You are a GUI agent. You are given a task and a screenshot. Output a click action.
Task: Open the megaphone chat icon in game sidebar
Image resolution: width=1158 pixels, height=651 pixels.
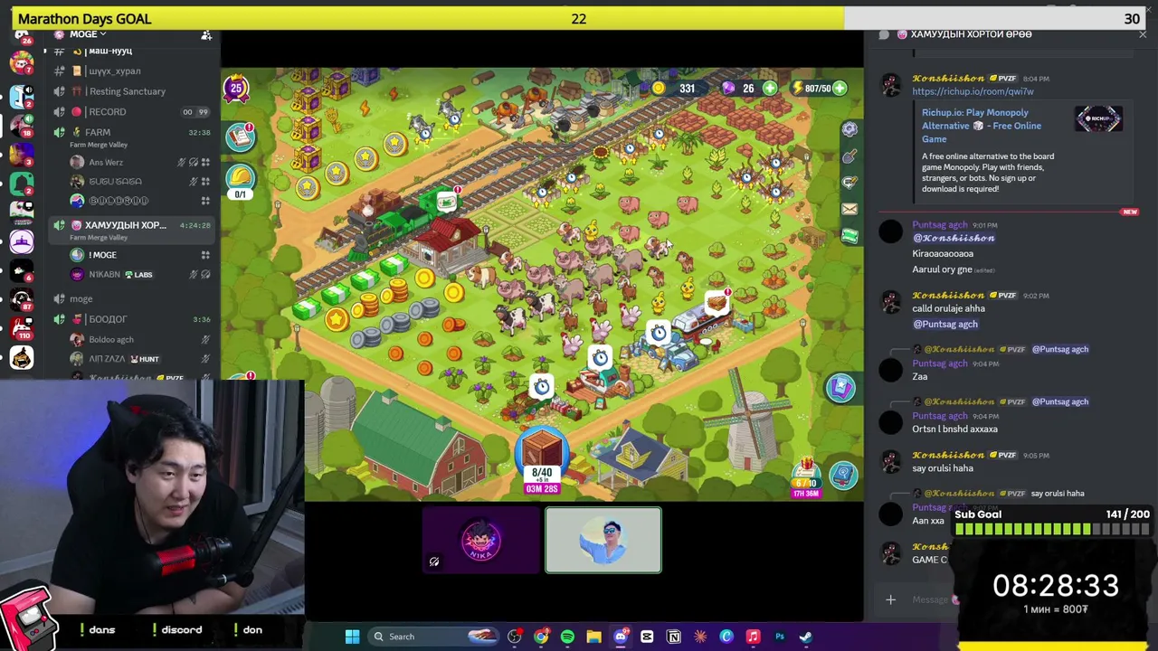tap(850, 183)
